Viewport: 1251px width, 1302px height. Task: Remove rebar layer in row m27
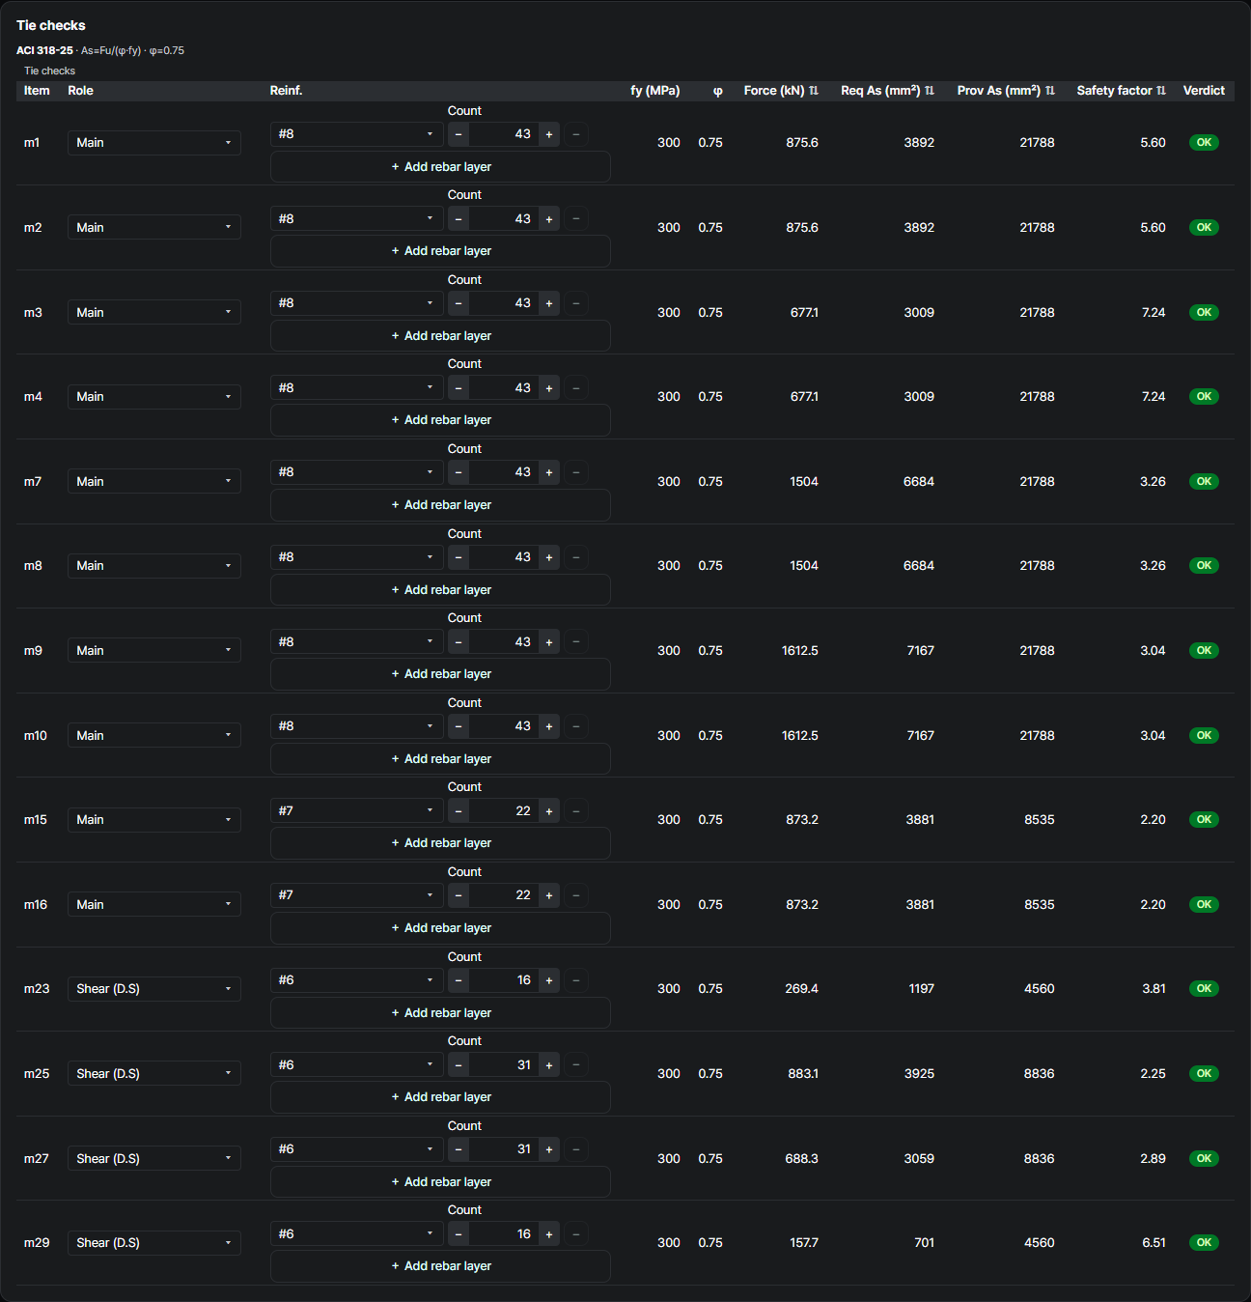pyautogui.click(x=576, y=1149)
